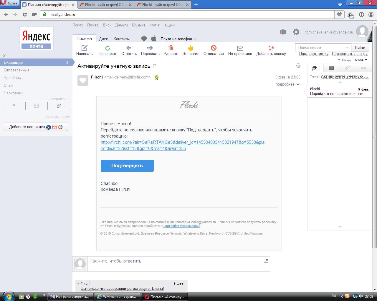The height and width of the screenshot is (301, 377).
Task: Compose a new email with Написать
Action: (x=85, y=50)
